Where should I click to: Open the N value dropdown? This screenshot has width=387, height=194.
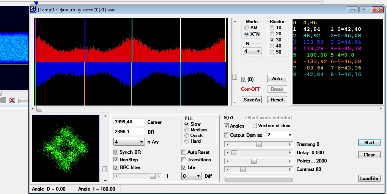point(252,51)
